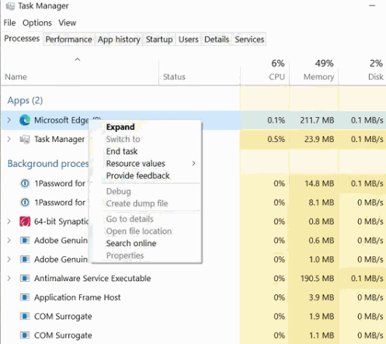Image resolution: width=386 pixels, height=344 pixels.
Task: Click the greyed Create dump file entry
Action: tap(137, 203)
